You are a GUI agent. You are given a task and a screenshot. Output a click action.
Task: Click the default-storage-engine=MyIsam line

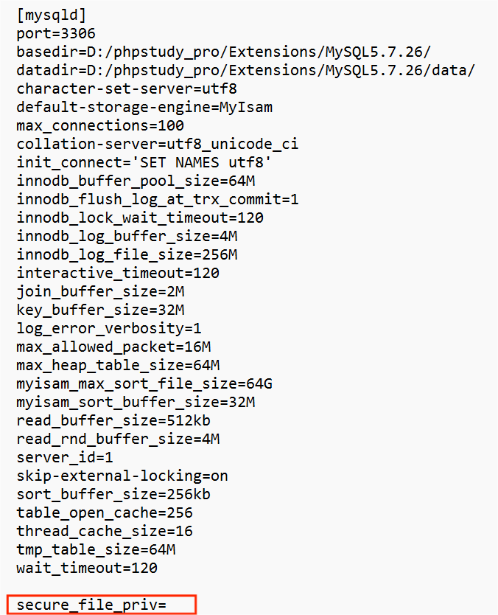point(144,108)
